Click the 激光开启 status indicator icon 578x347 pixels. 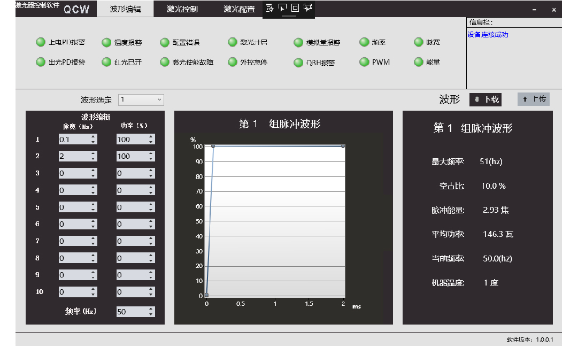[233, 42]
